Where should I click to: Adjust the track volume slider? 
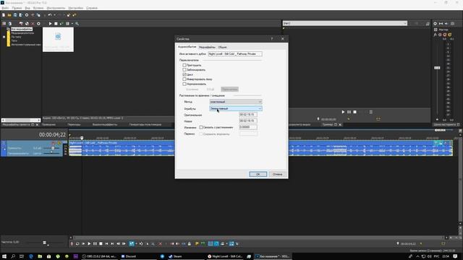point(53,148)
